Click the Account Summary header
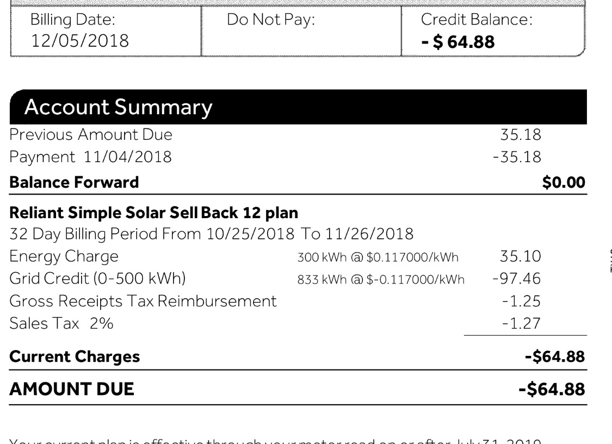The width and height of the screenshot is (612, 444). (x=119, y=108)
